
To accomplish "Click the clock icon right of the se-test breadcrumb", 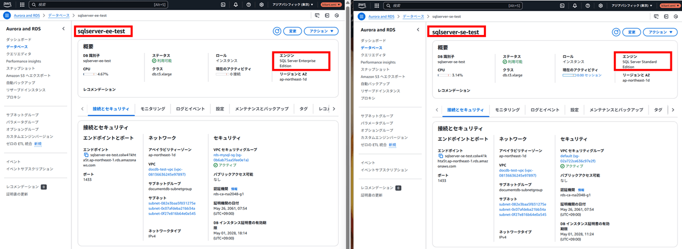I will (x=677, y=17).
